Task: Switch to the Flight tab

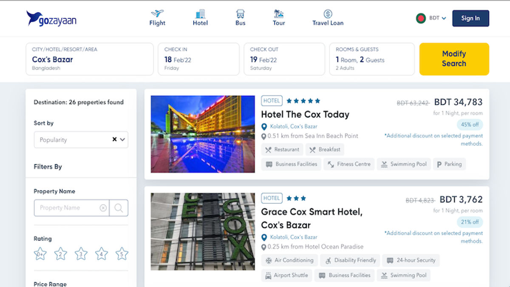Action: coord(157,17)
